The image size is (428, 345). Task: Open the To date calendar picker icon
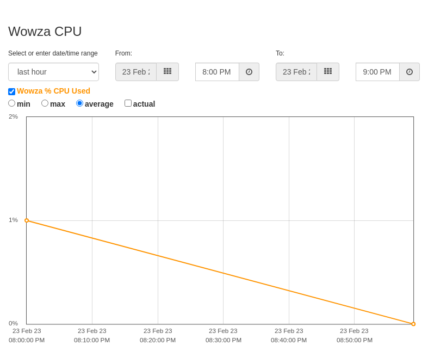click(328, 72)
